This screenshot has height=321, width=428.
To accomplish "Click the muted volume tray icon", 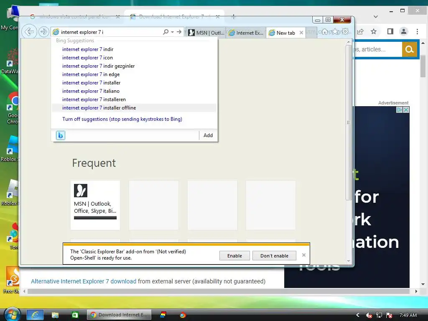I will pos(369,315).
